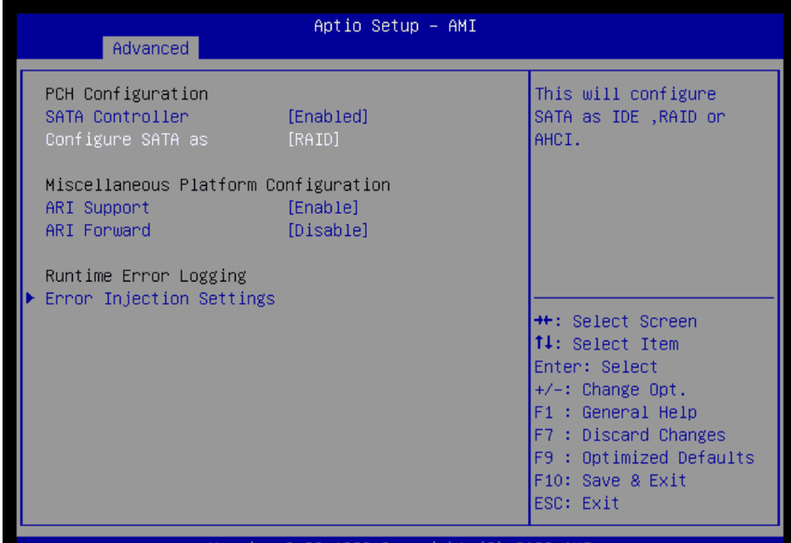This screenshot has width=791, height=543.
Task: Open the SATA Controller setting
Action: point(116,116)
